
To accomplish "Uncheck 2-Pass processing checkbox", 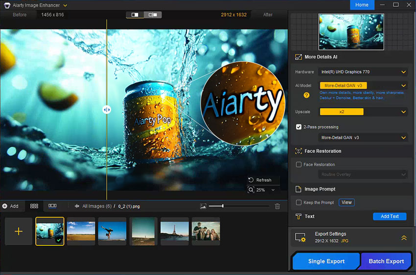I will pos(299,127).
